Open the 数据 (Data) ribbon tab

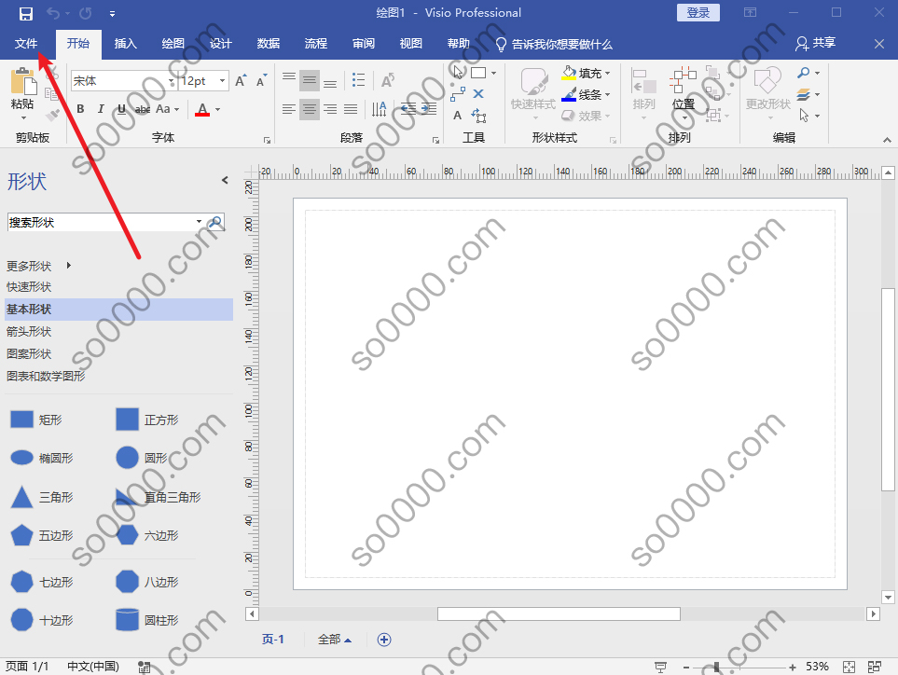coord(268,44)
